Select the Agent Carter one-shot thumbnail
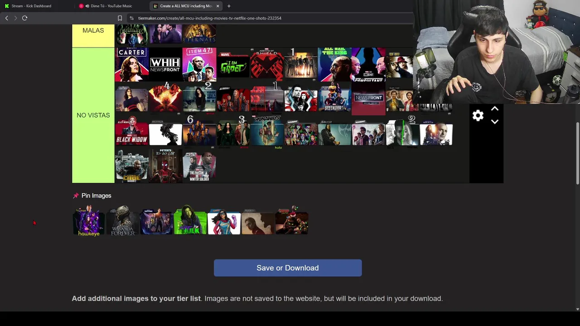Viewport: 580px width, 326px height. pos(131,65)
